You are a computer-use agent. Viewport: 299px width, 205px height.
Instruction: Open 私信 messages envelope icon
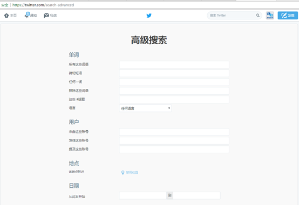[x=46, y=16]
